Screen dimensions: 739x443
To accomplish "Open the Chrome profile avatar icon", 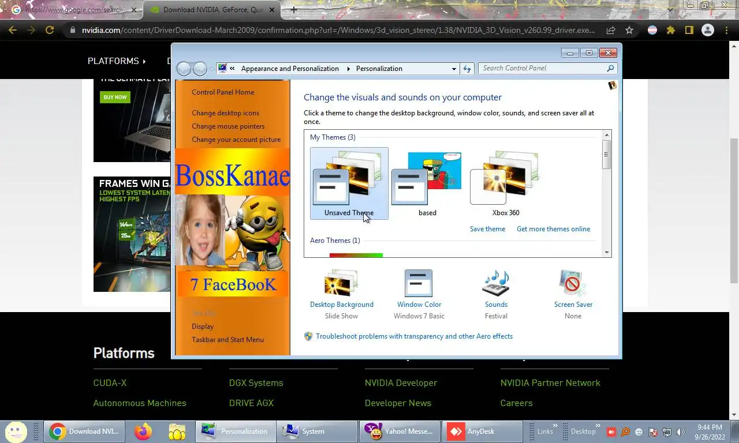I will [707, 30].
